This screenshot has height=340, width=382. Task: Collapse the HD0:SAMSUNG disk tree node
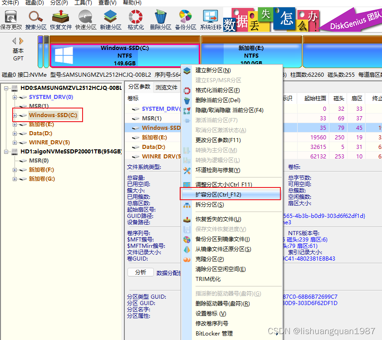click(x=6, y=88)
